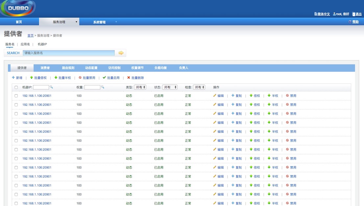The height and width of the screenshot is (206, 364).
Task: Tick the checkbox of the first provider row
Action: 15,96
